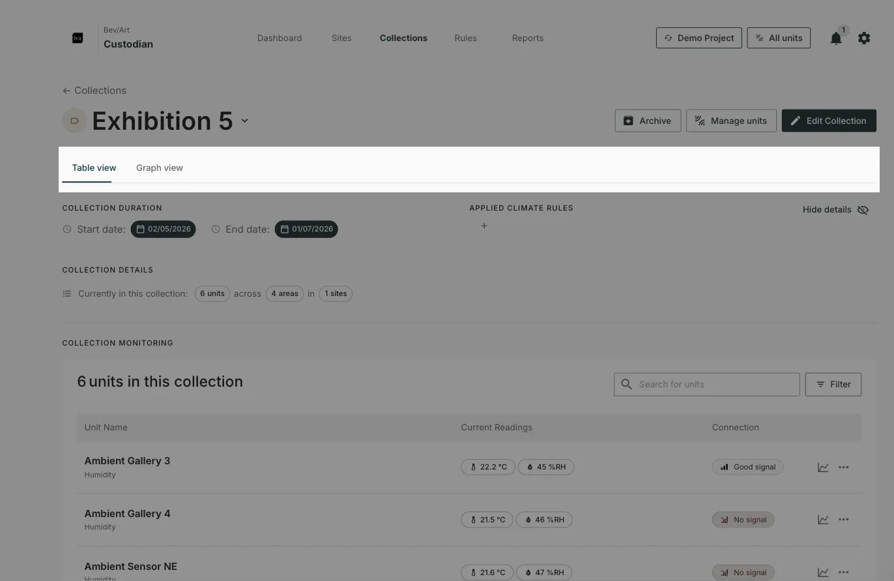The image size is (894, 581).
Task: Click the search magnifier icon
Action: (627, 384)
